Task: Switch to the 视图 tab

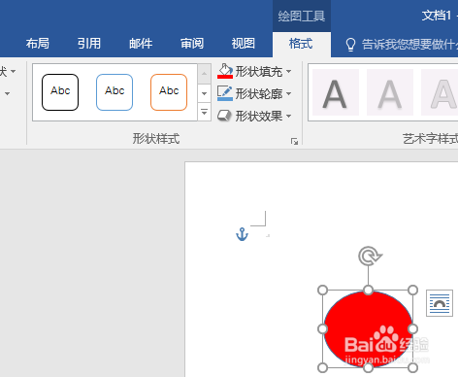Action: (244, 44)
